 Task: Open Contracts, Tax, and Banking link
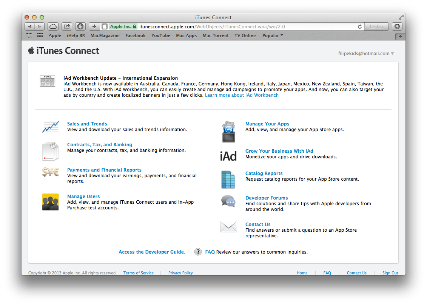(x=100, y=145)
